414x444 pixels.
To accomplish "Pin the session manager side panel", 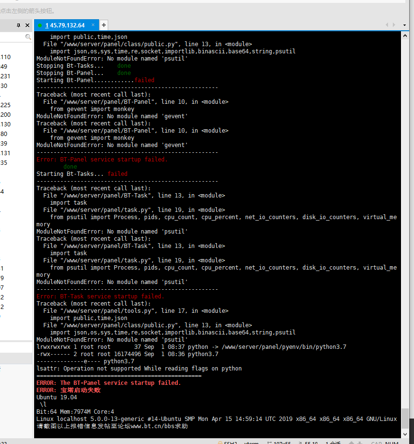I will (18, 25).
